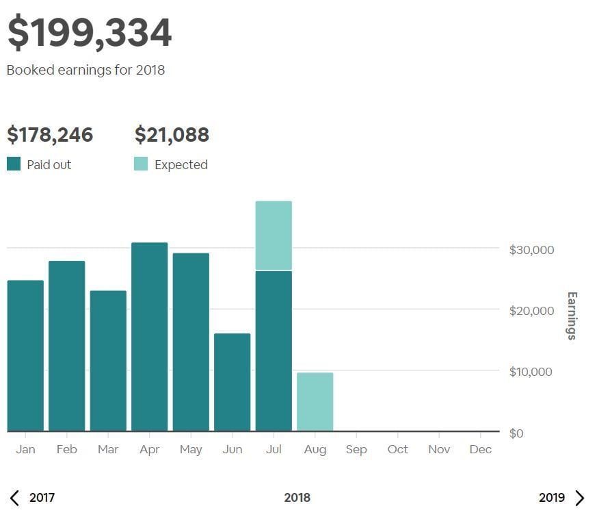Click the Expected legend color swatch
Image resolution: width=597 pixels, height=519 pixels.
tap(141, 164)
